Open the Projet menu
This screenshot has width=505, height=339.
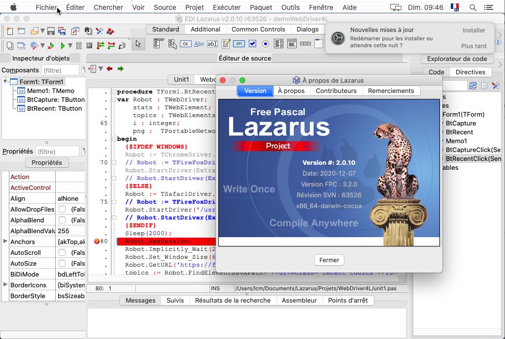coord(195,7)
